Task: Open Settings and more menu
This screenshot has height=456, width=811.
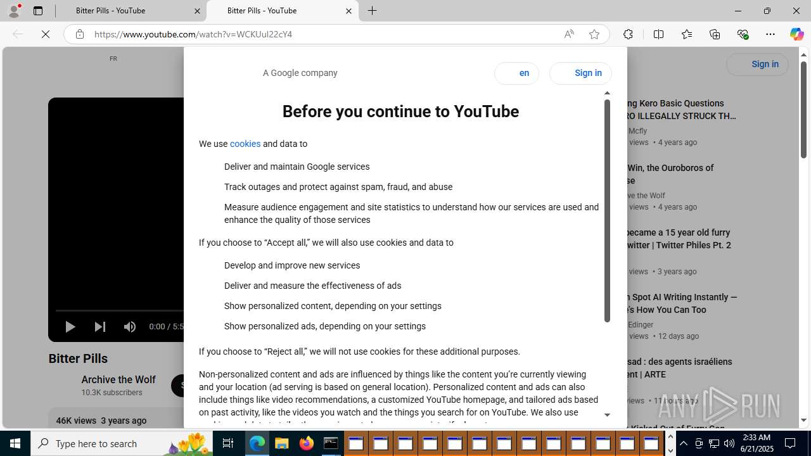Action: [770, 34]
